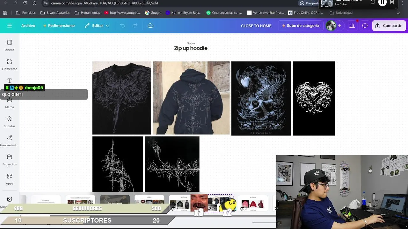
Task: Click the Pregúnta assistant button in address bar
Action: (309, 3)
